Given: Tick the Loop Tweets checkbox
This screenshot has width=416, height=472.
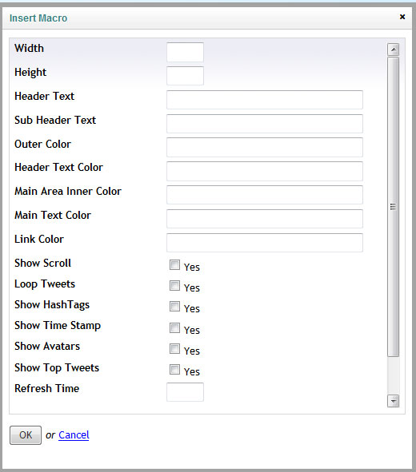Looking at the screenshot, I should (174, 285).
